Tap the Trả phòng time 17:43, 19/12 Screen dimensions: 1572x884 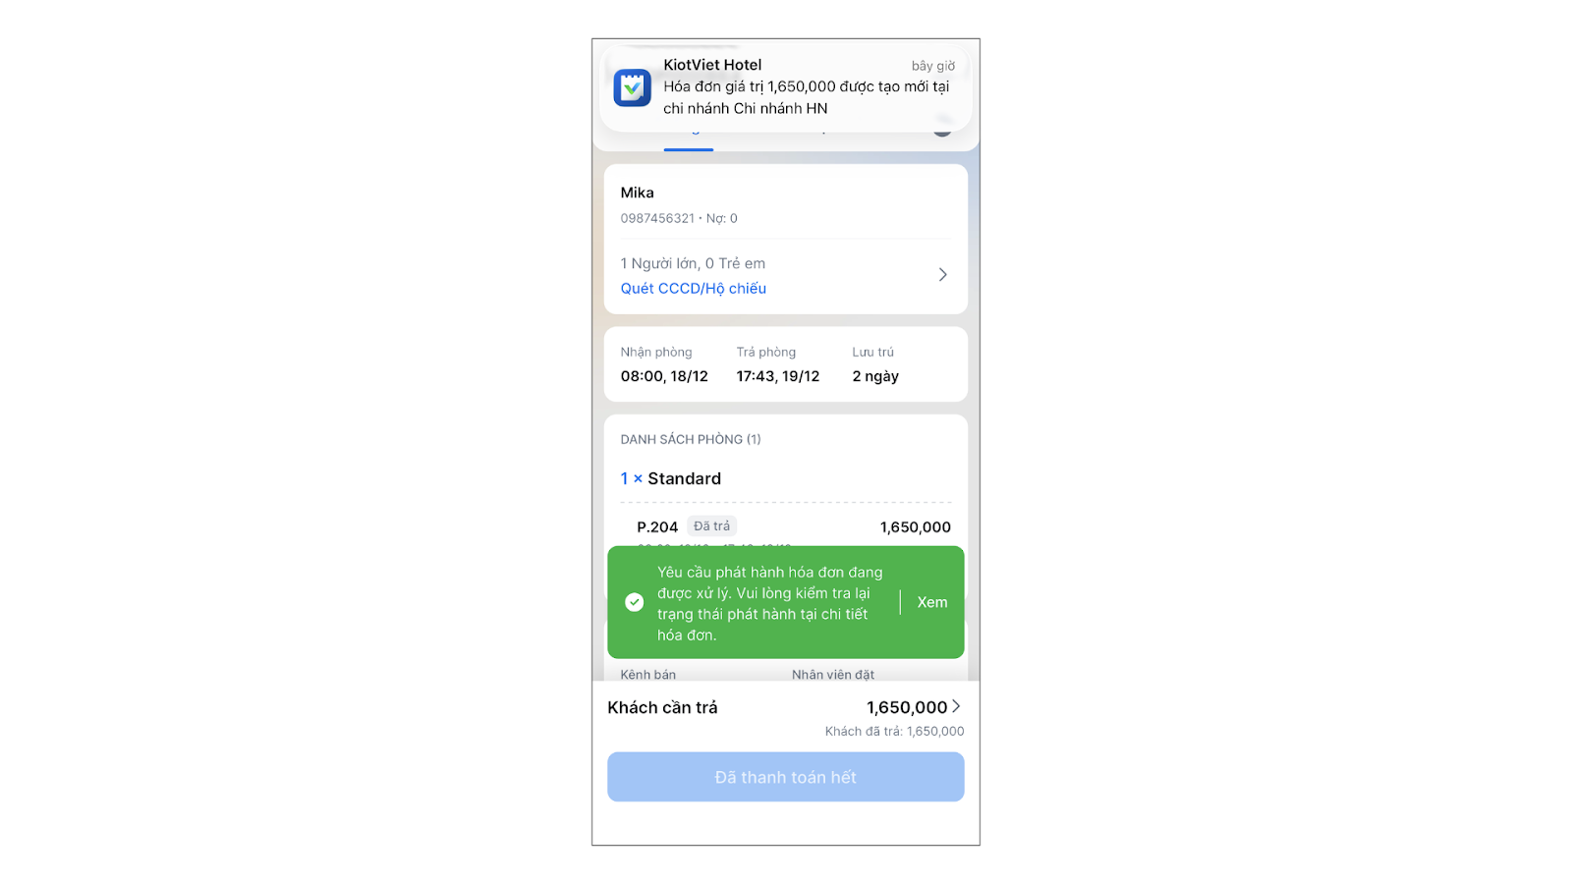[778, 376]
